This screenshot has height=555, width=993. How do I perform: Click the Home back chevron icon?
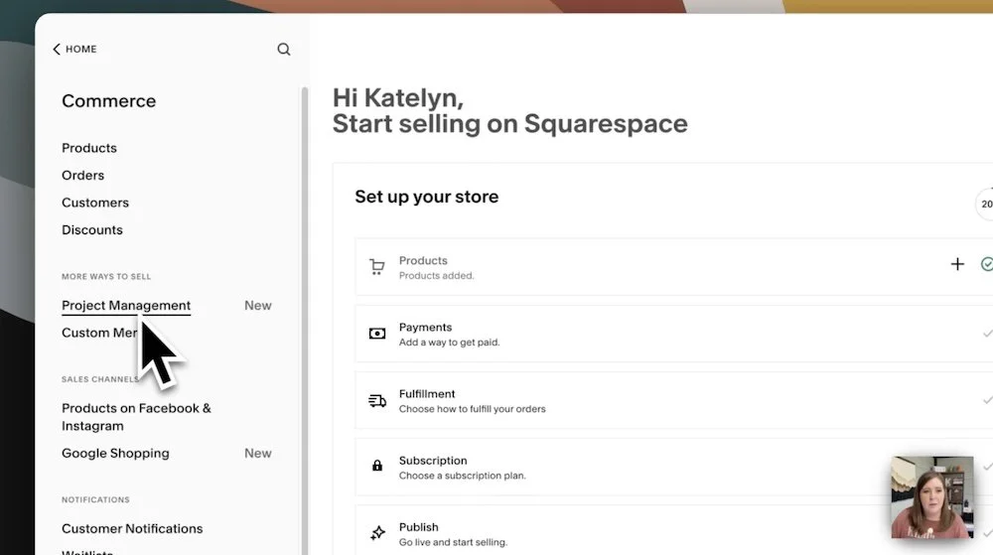point(57,49)
